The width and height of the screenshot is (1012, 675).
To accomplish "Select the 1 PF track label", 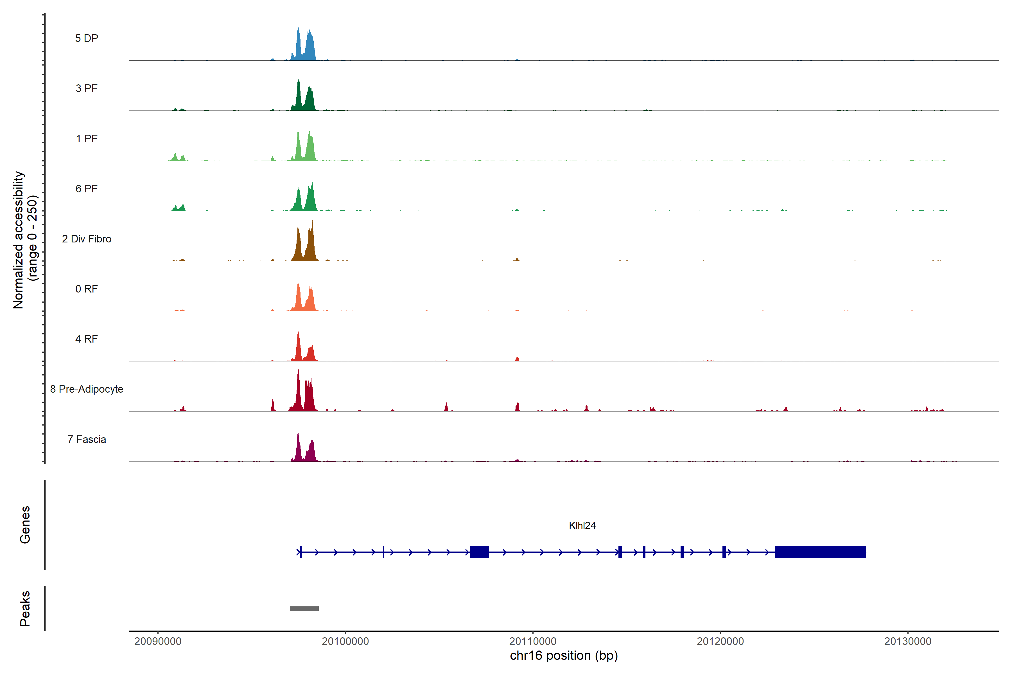I will [87, 139].
